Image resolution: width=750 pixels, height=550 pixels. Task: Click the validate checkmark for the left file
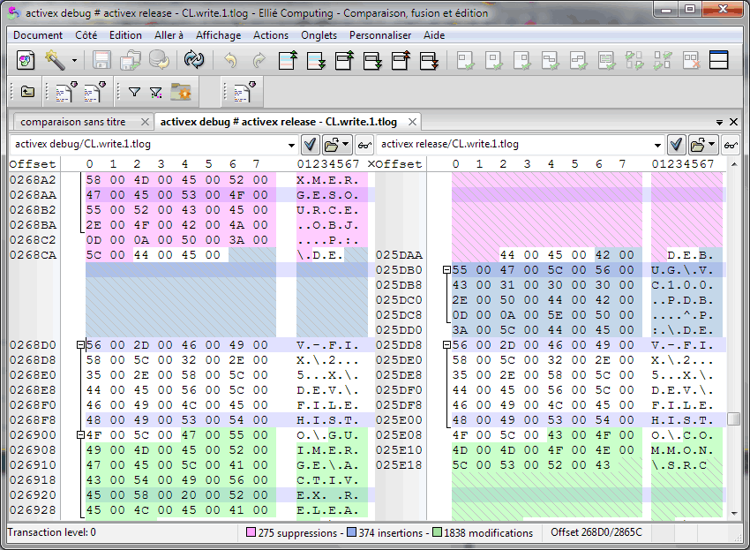click(x=311, y=144)
